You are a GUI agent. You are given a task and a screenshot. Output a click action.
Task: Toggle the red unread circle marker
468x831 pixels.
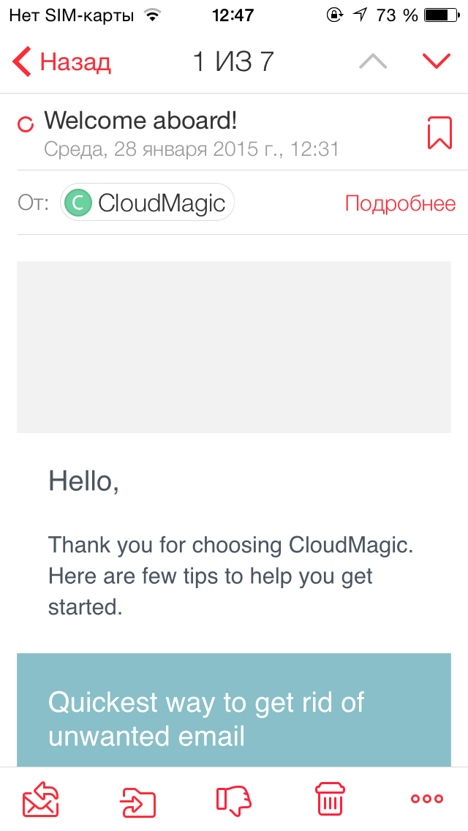(x=26, y=124)
